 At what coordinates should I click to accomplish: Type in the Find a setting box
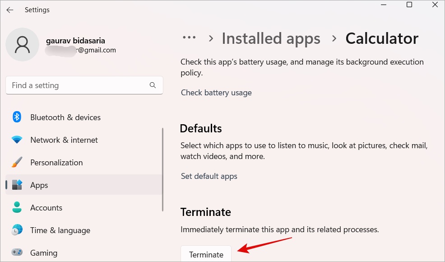click(x=77, y=85)
